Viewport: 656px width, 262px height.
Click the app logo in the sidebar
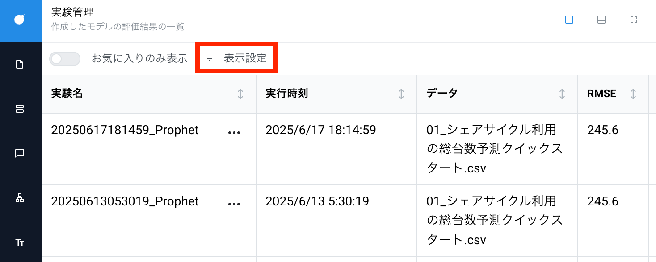click(x=20, y=20)
